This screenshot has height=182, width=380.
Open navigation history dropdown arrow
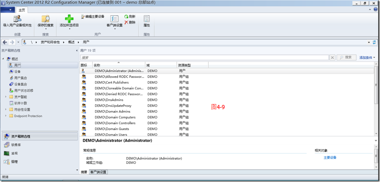pos(18,42)
